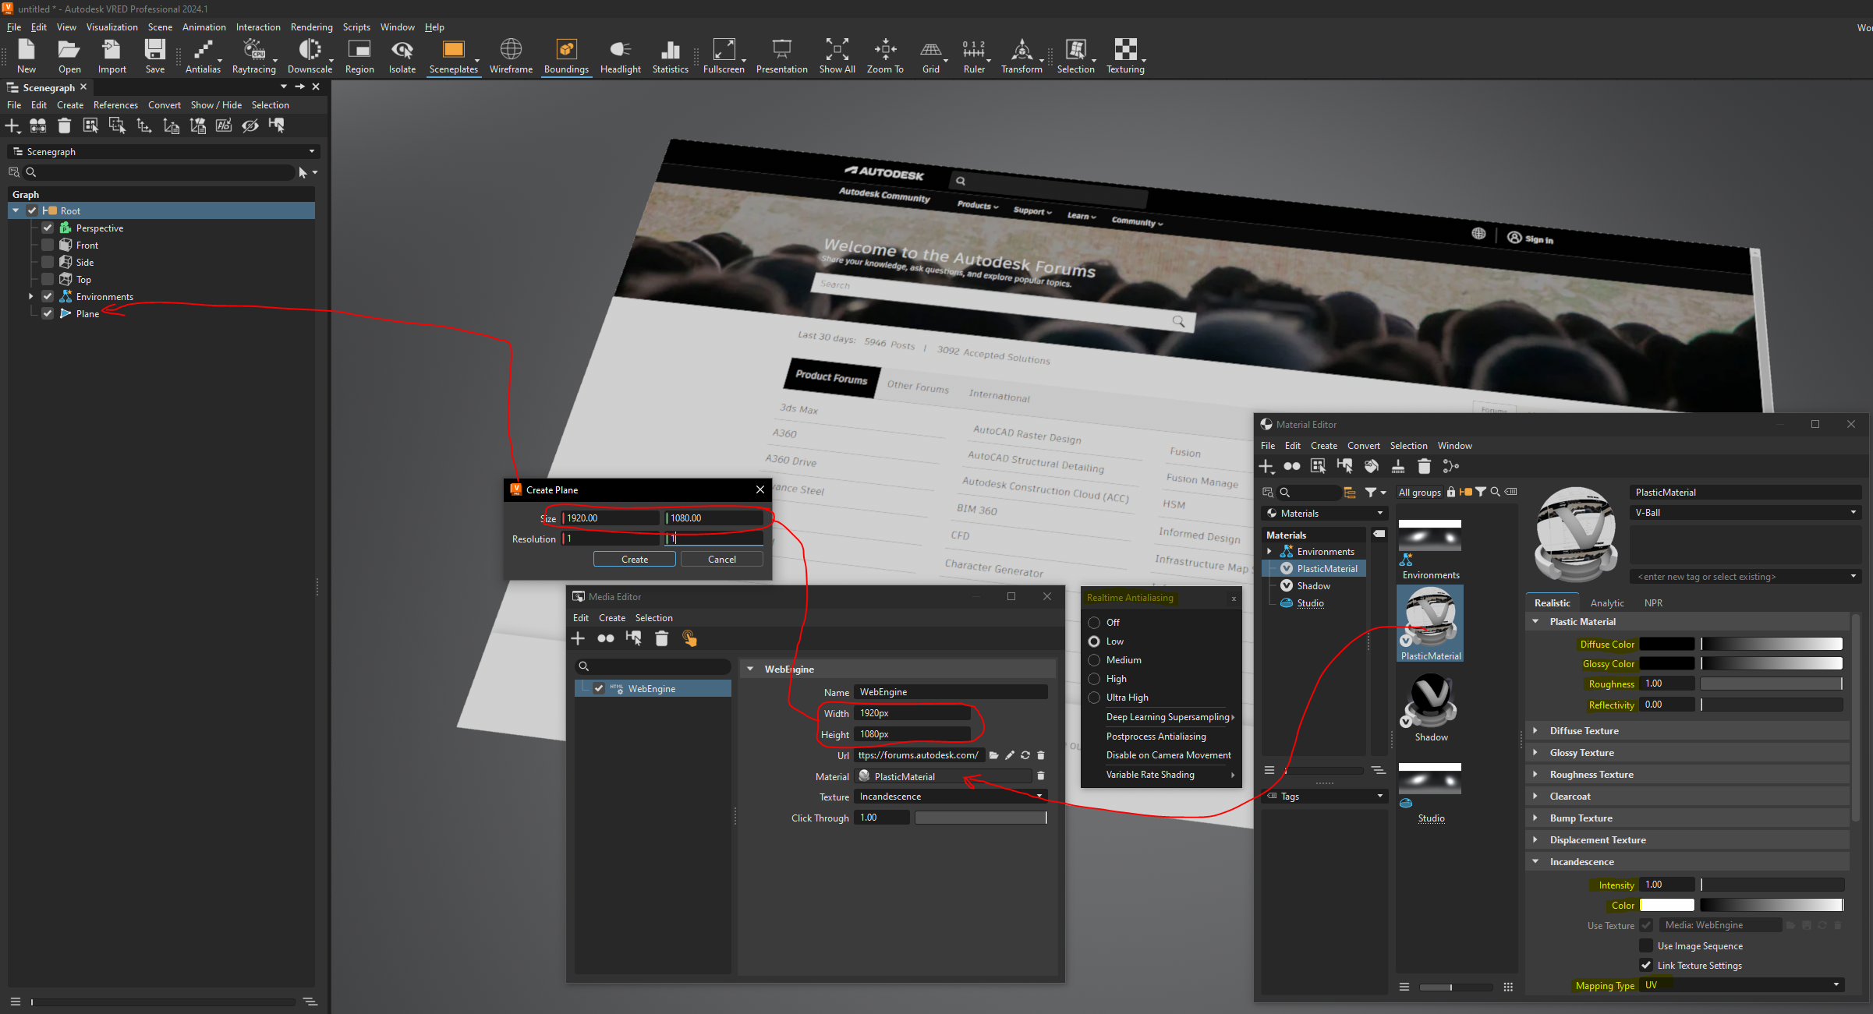Uncheck the Front camera visibility checkbox
The height and width of the screenshot is (1014, 1873).
pos(48,244)
